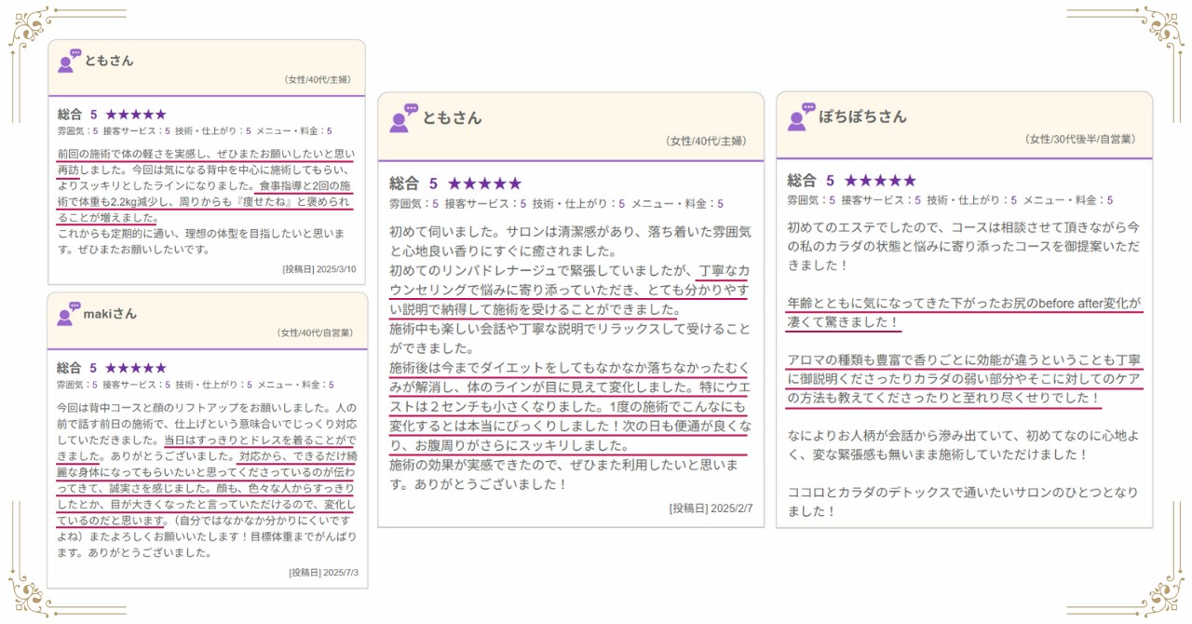Screen dimensions: 1192x624
Task: Click the five-star rating in ぽちぽちさん's review
Action: coord(879,181)
